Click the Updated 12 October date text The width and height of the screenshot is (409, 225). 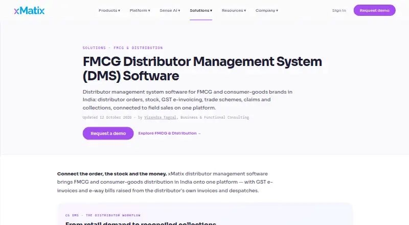point(107,118)
